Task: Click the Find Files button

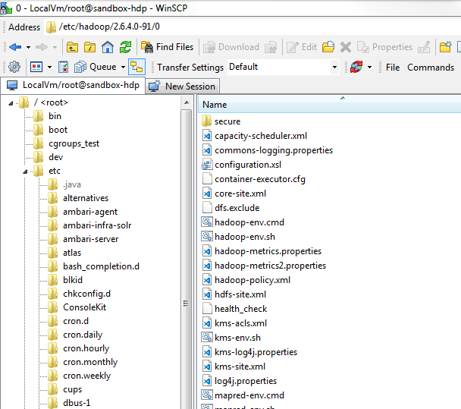Action: tap(167, 47)
